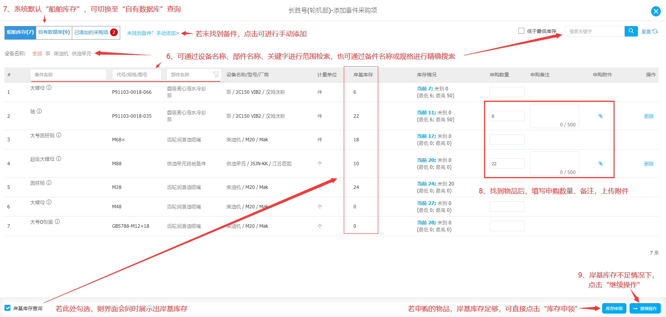Click quantity field for 大号圆柱销 M68×
Image resolution: width=666 pixels, height=317 pixels.
507,140
